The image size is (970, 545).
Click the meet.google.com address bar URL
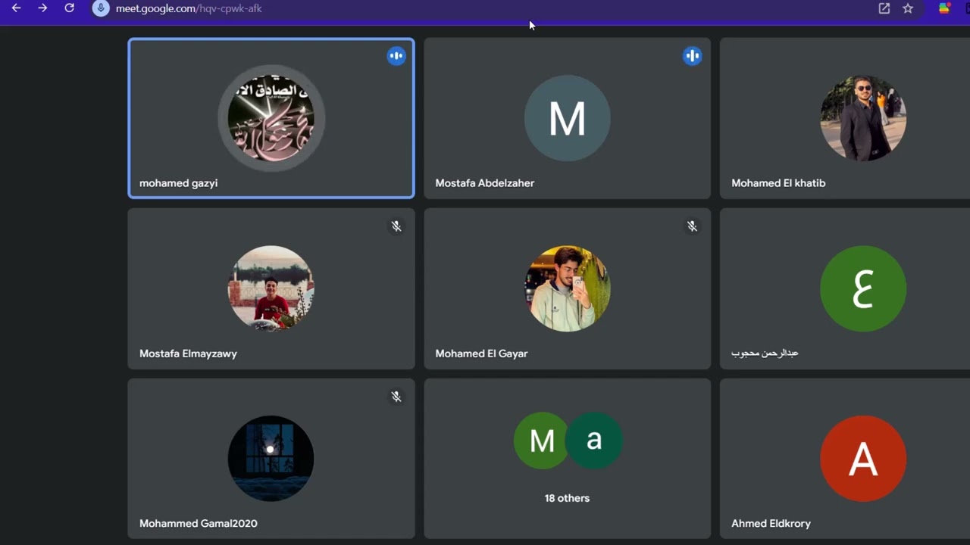coord(189,8)
